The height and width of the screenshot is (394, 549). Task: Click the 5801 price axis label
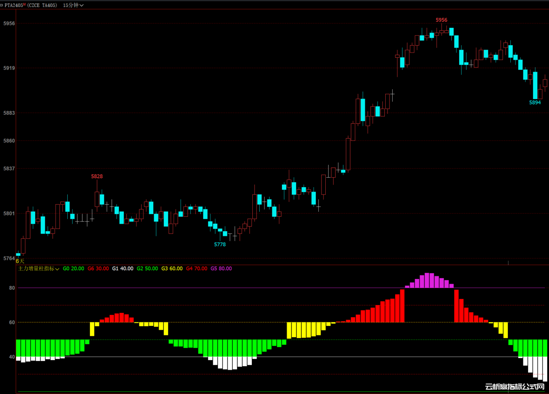(9, 213)
